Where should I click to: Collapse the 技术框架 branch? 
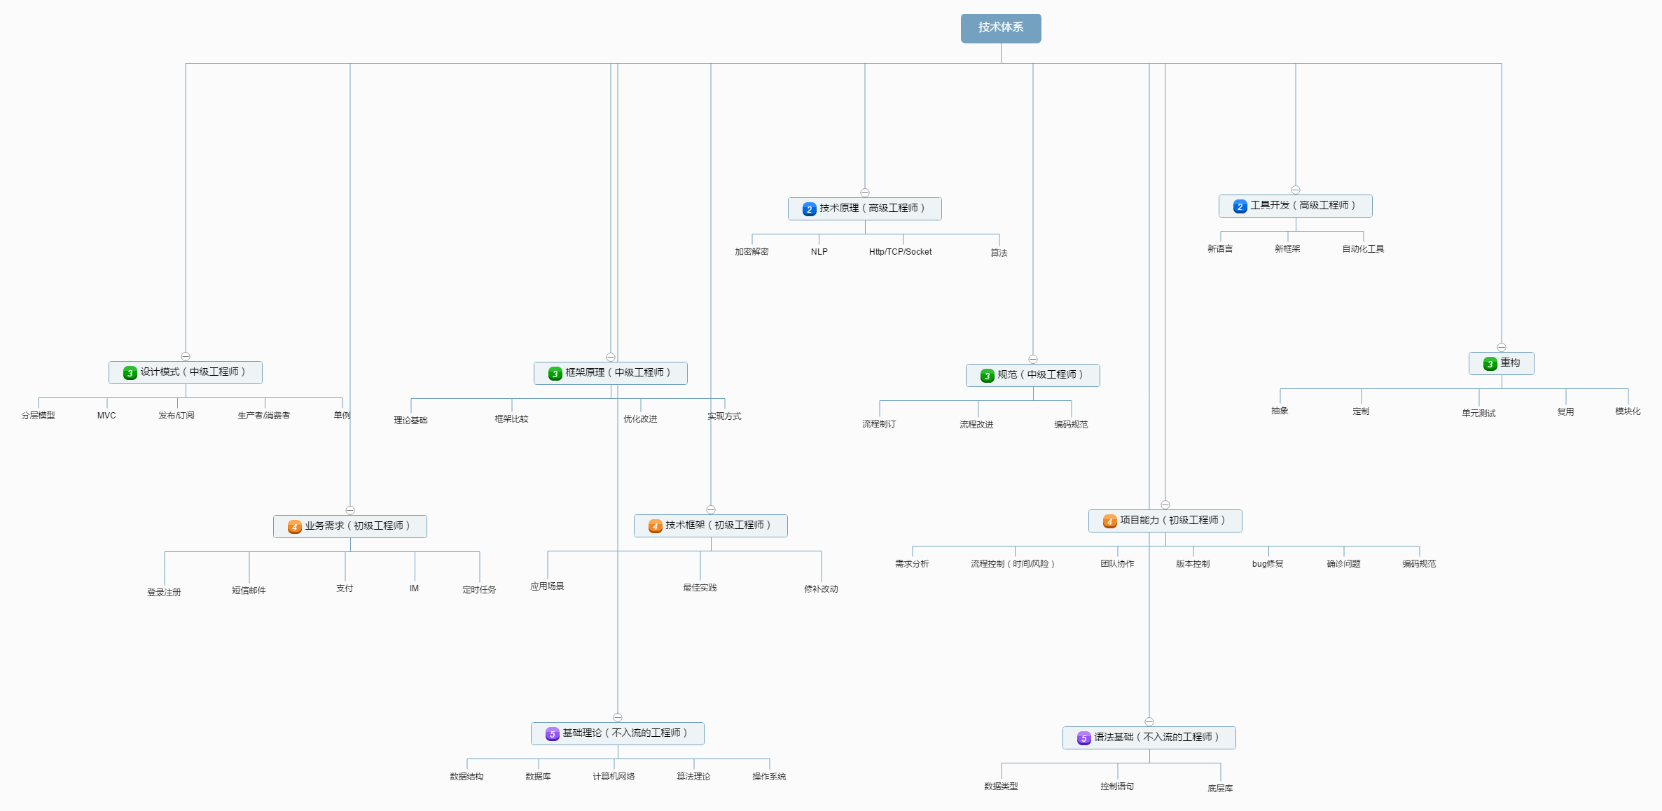tap(711, 509)
